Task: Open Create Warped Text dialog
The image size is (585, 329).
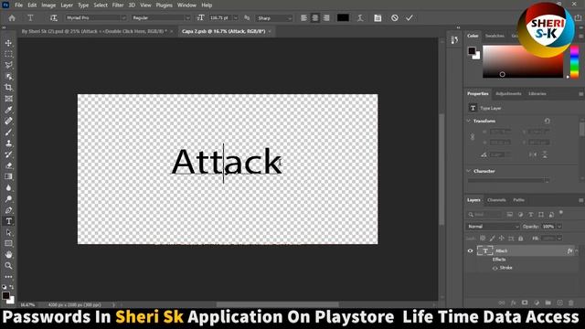Action: pos(360,18)
